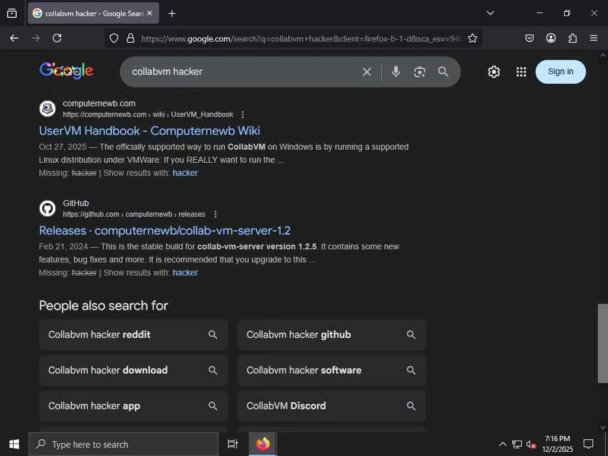Screen dimensions: 608x456
Task: Open a new tab with plus button
Action: click(172, 14)
